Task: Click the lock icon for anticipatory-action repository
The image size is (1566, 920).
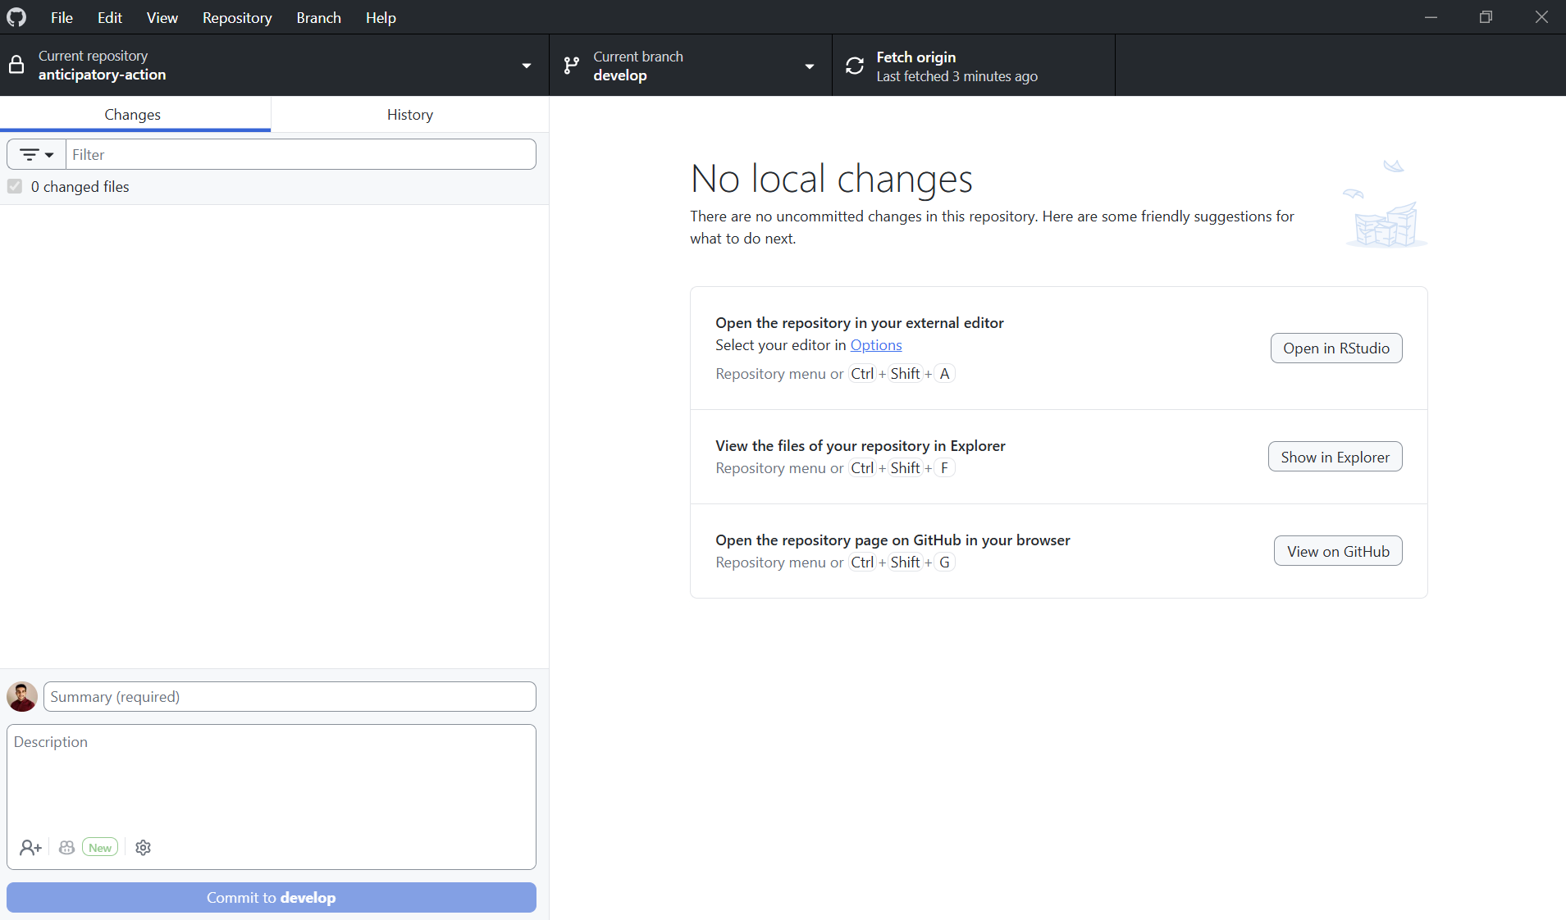Action: 16,66
